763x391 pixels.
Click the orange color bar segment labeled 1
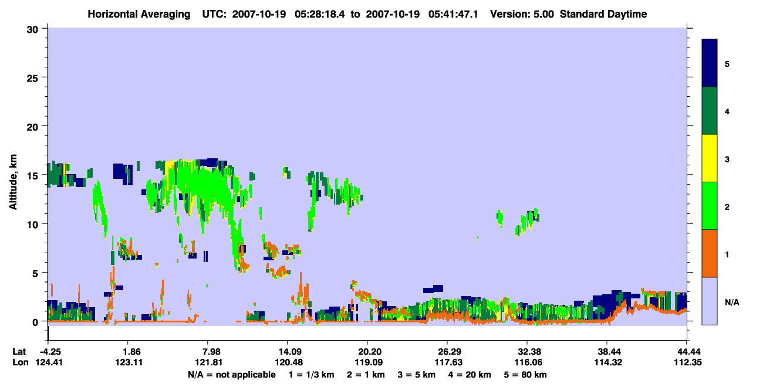[710, 253]
